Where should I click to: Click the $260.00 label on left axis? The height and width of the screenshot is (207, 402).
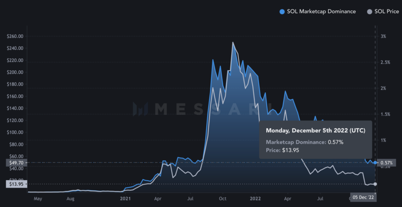(x=16, y=36)
